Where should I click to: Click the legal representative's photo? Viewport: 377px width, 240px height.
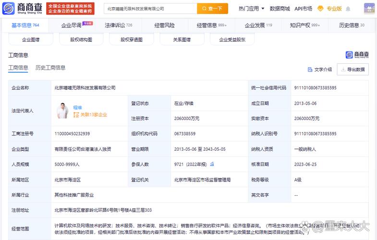[62, 110]
